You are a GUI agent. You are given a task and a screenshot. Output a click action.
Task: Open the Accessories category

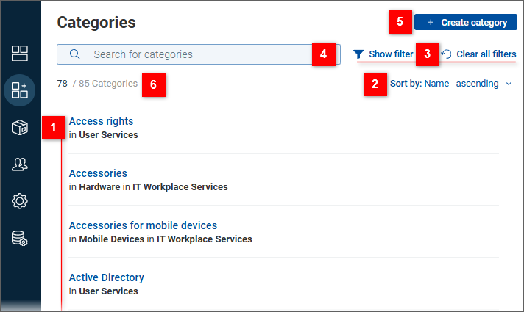tap(98, 173)
